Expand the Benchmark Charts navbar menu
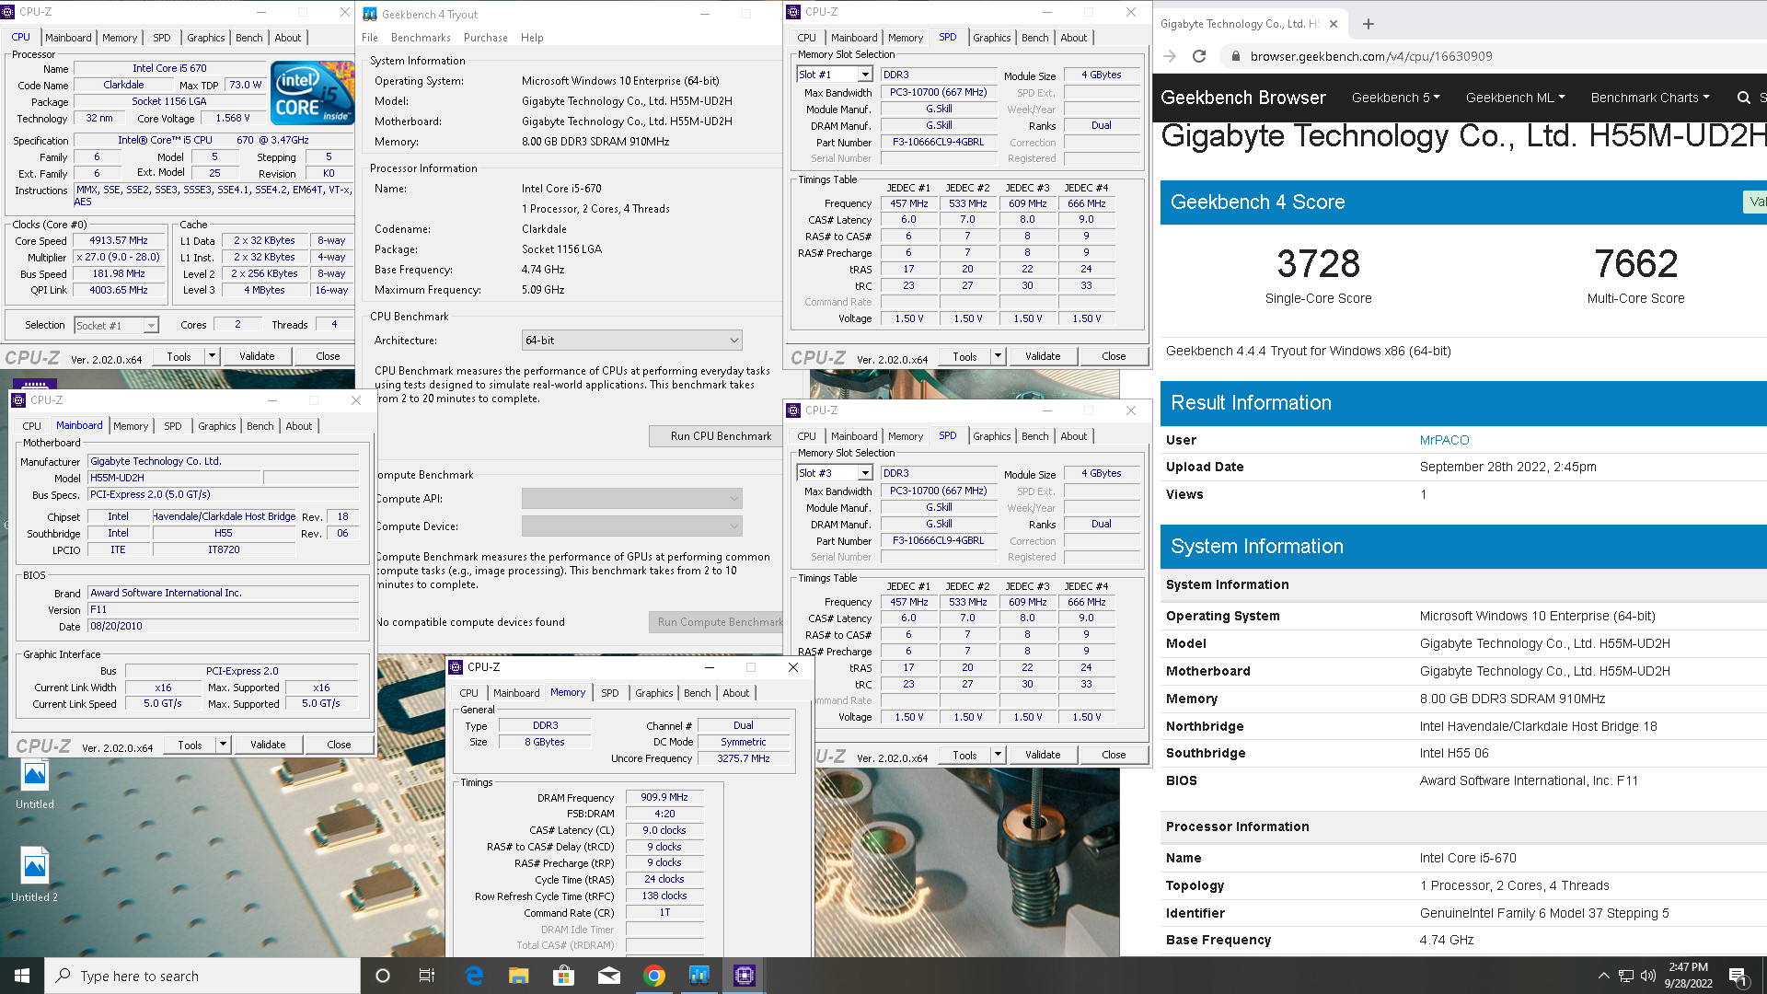 click(1650, 98)
